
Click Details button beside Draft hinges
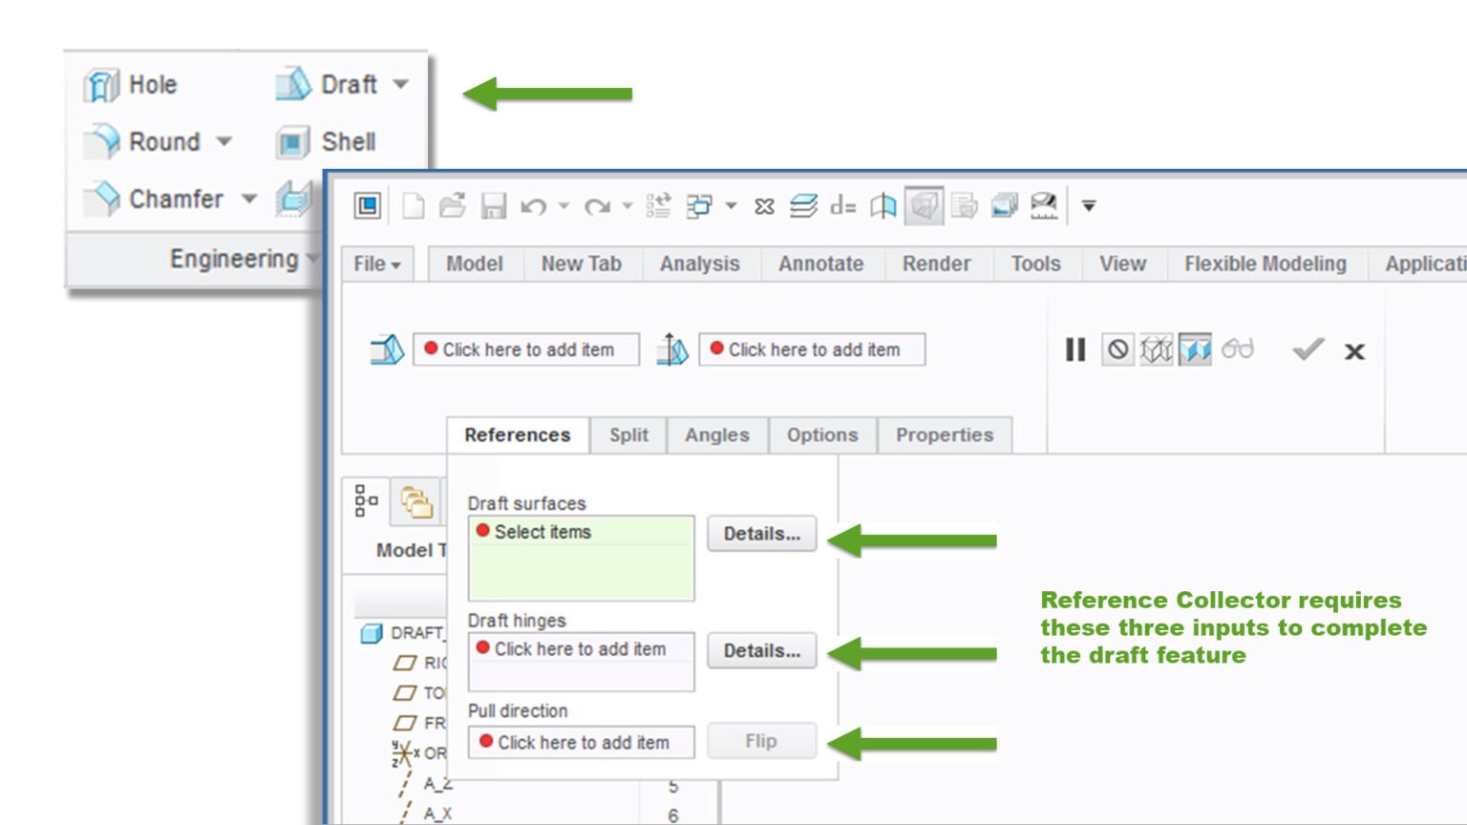[x=762, y=650]
